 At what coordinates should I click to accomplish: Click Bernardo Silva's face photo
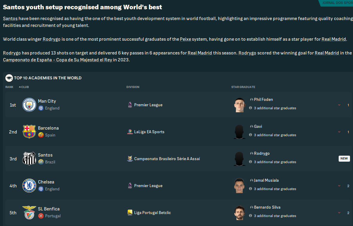(x=240, y=213)
